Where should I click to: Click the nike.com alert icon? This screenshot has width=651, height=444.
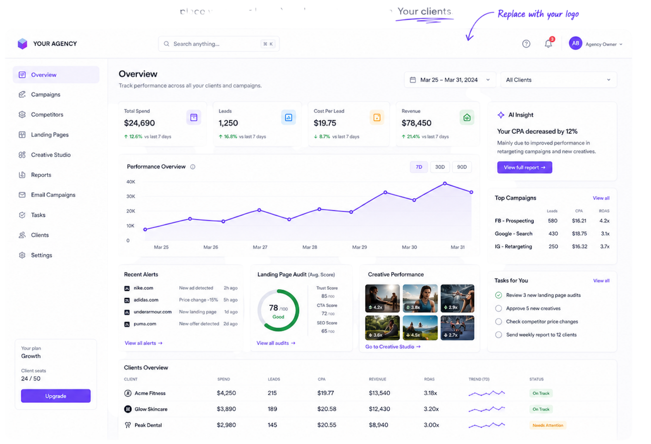click(x=127, y=288)
